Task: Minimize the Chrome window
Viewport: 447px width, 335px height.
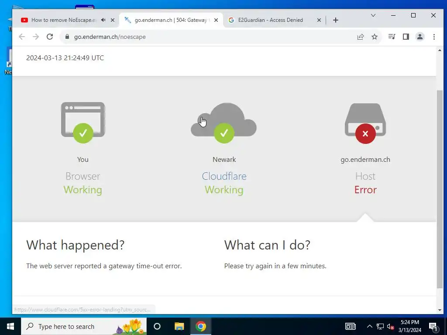Action: click(393, 15)
